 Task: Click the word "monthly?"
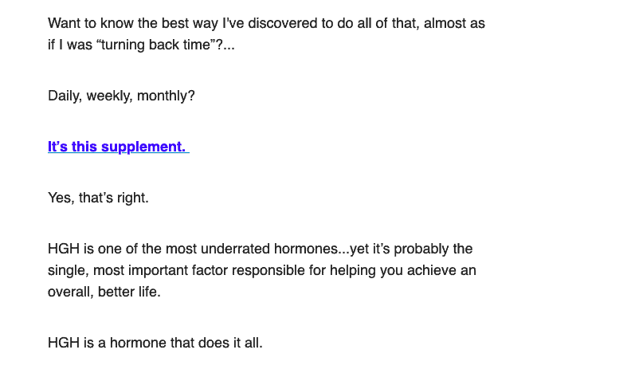[166, 96]
